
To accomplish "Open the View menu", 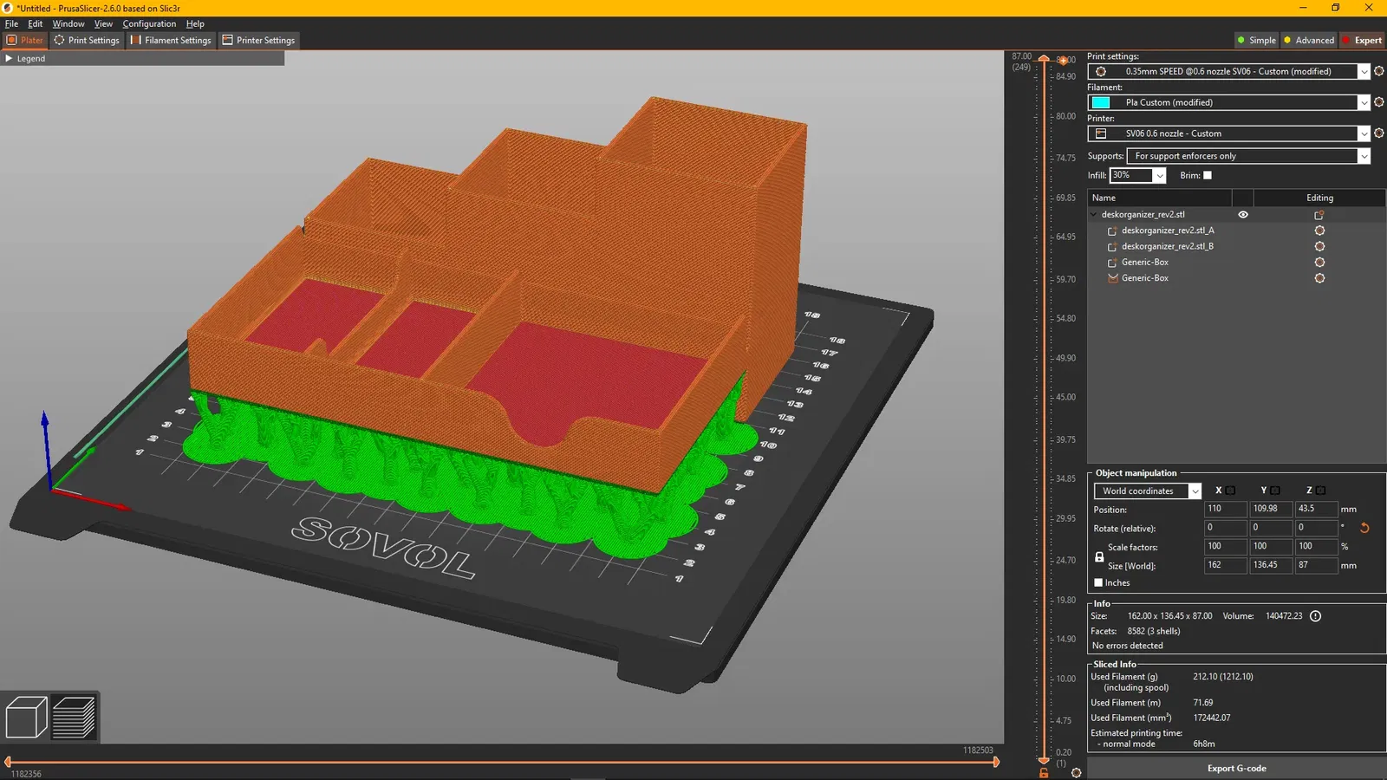I will tap(103, 24).
